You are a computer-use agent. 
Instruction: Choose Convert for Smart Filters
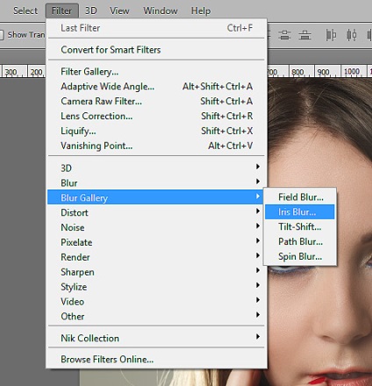pos(111,50)
